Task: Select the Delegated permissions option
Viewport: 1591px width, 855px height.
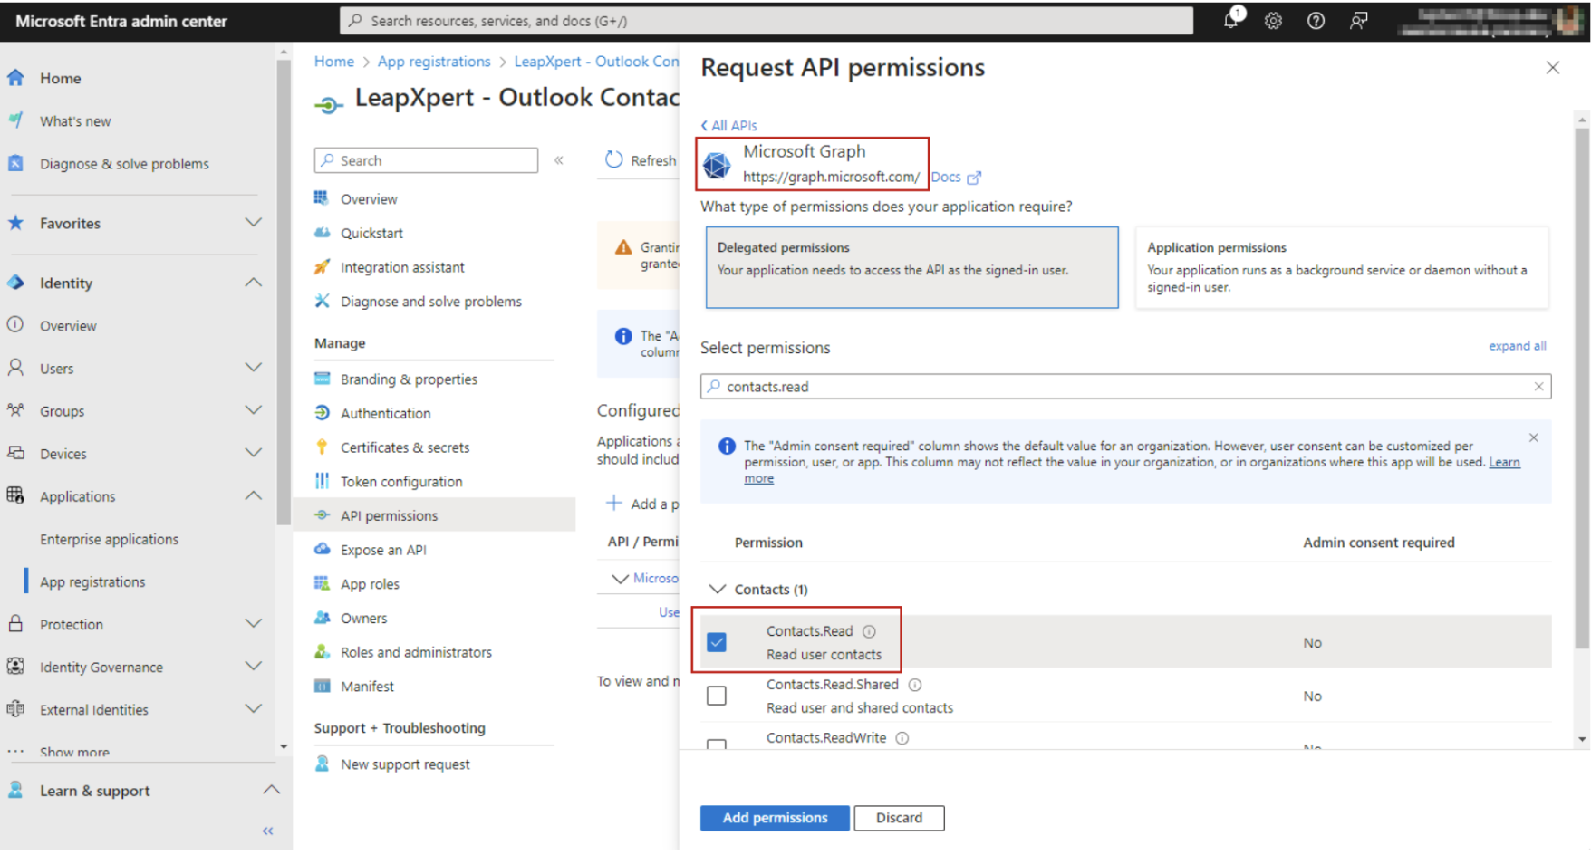Action: [x=911, y=267]
